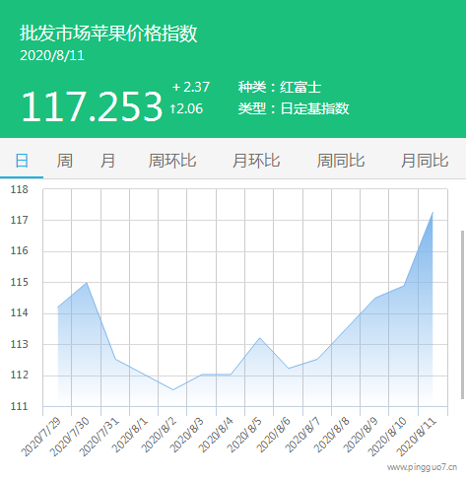Click the 批发市场苹果价格指数 title

click(x=108, y=34)
